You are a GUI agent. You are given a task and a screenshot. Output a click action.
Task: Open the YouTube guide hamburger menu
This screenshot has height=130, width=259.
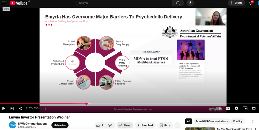coord(4,3)
